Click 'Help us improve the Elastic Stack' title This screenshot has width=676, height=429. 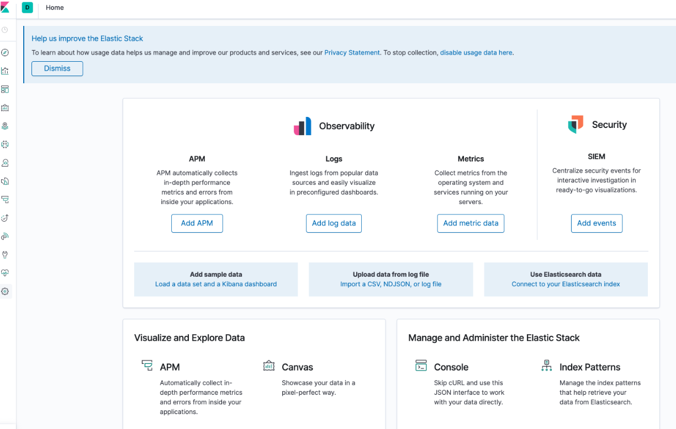coord(87,39)
